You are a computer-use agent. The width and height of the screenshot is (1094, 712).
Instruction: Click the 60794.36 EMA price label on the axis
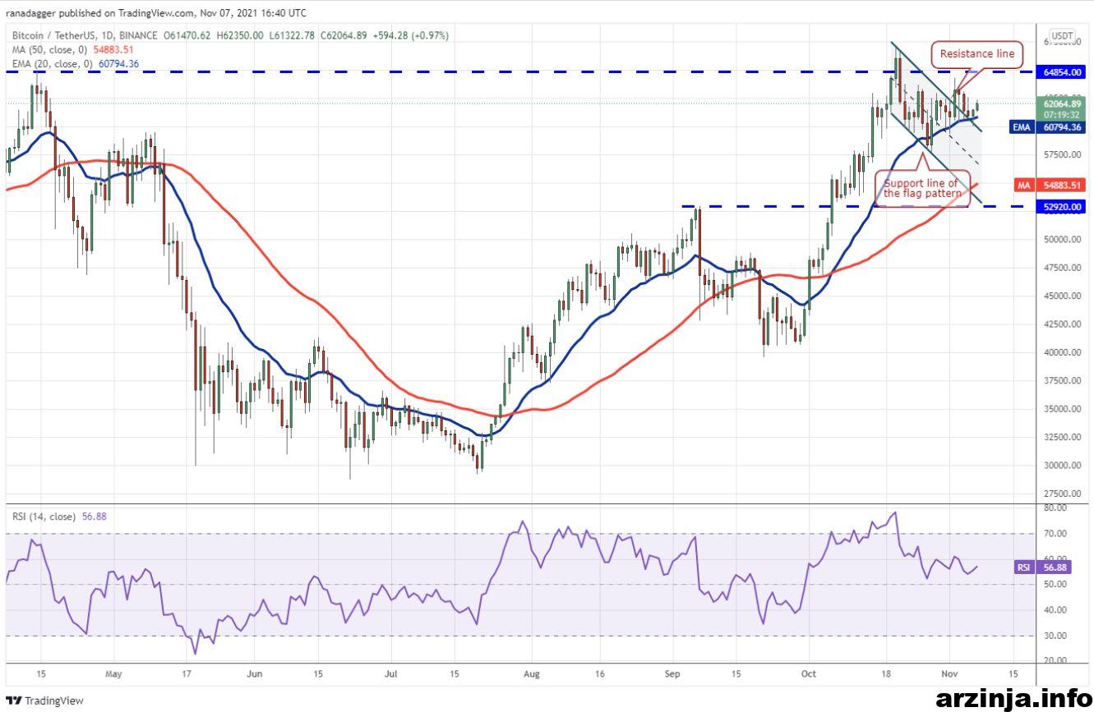(x=1064, y=127)
